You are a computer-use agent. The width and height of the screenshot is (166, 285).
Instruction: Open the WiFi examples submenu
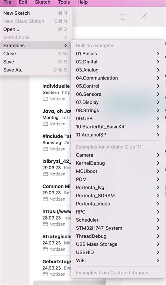[x=118, y=260]
